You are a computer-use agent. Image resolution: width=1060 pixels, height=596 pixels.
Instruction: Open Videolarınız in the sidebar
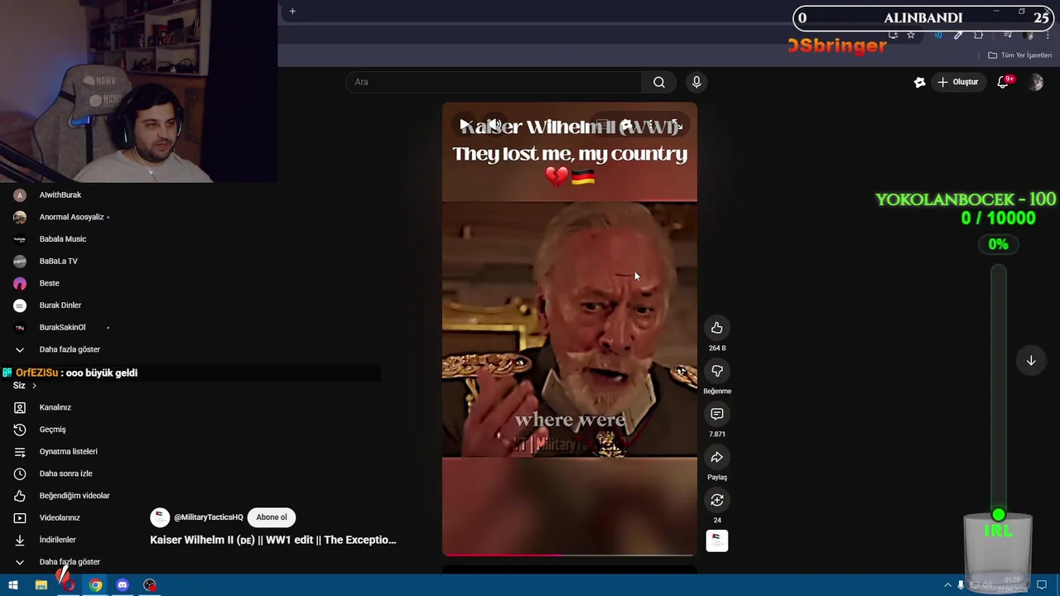point(60,517)
